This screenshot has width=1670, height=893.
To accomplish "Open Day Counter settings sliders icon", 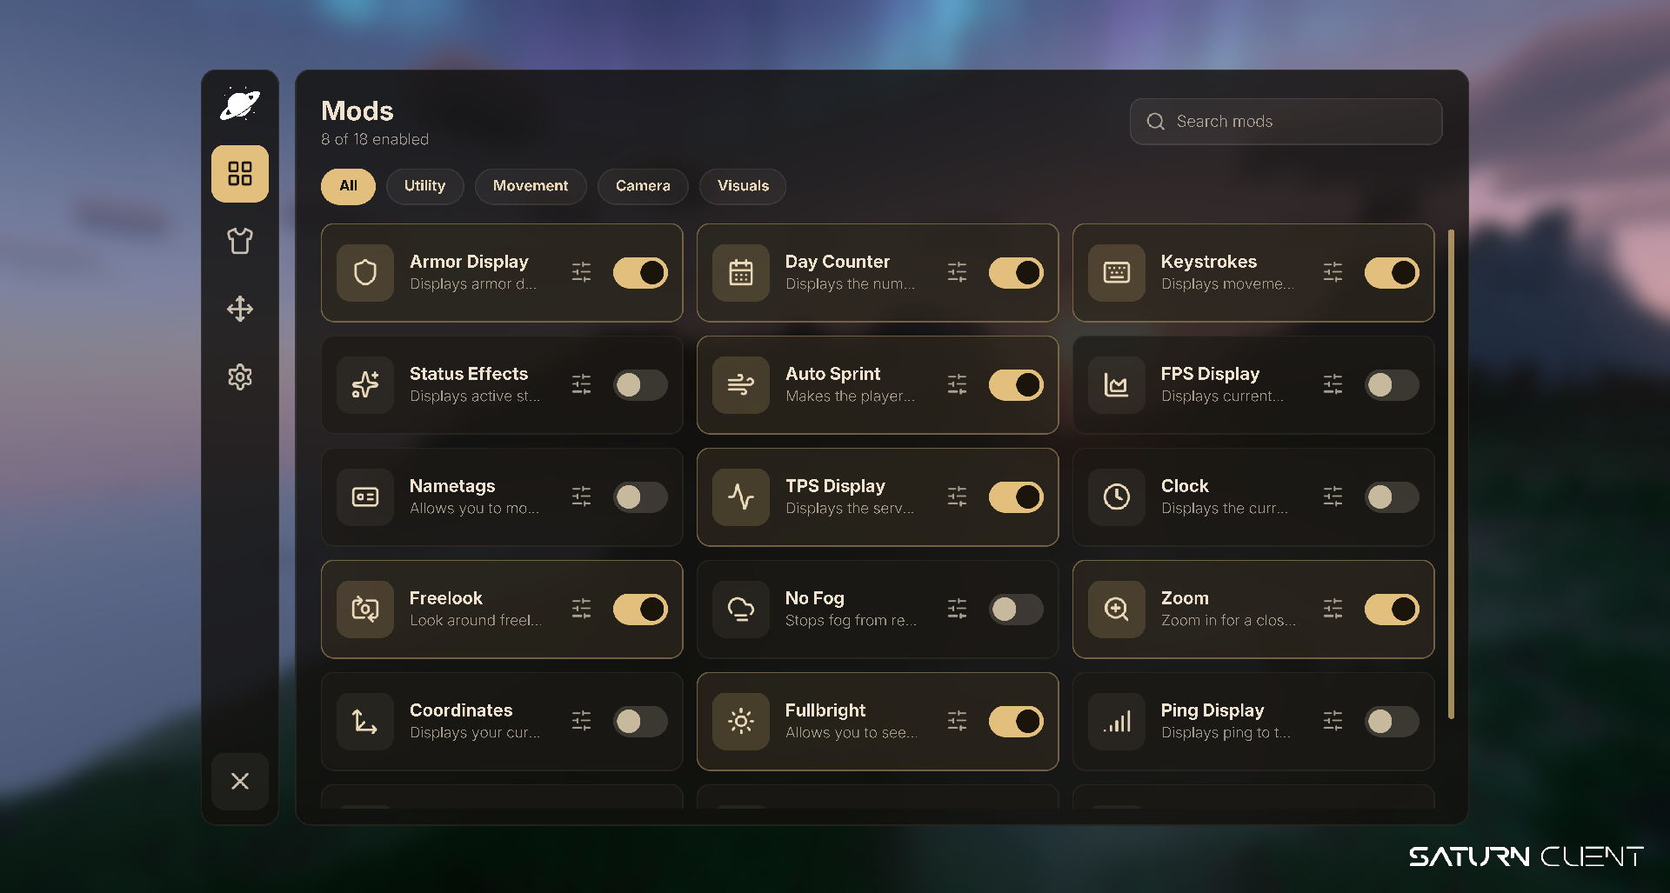I will [x=957, y=272].
